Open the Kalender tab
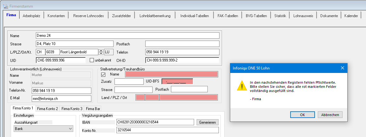Screen dimensions: 366x137 tap(351, 16)
